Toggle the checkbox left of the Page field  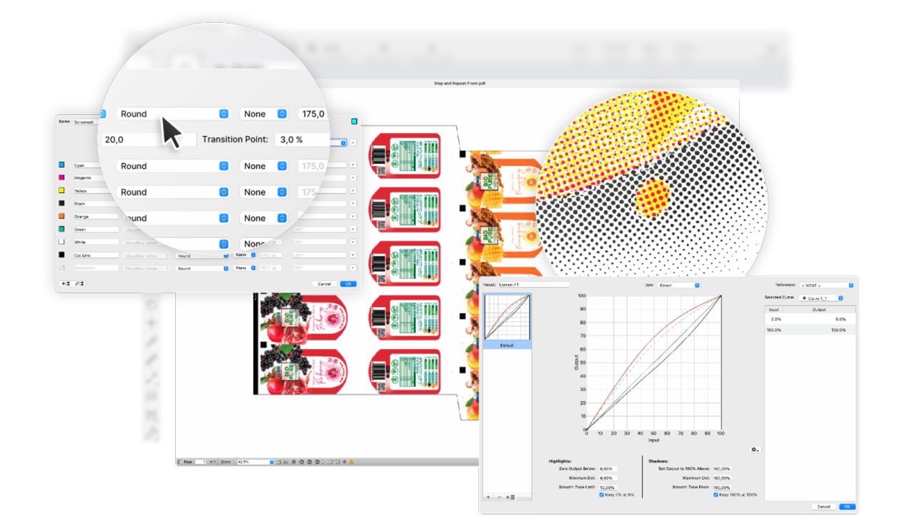click(179, 462)
